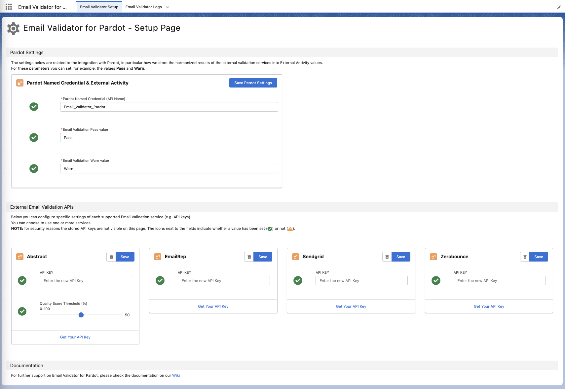
Task: Open Get Your API Key link for Zerobounce
Action: [x=489, y=306]
